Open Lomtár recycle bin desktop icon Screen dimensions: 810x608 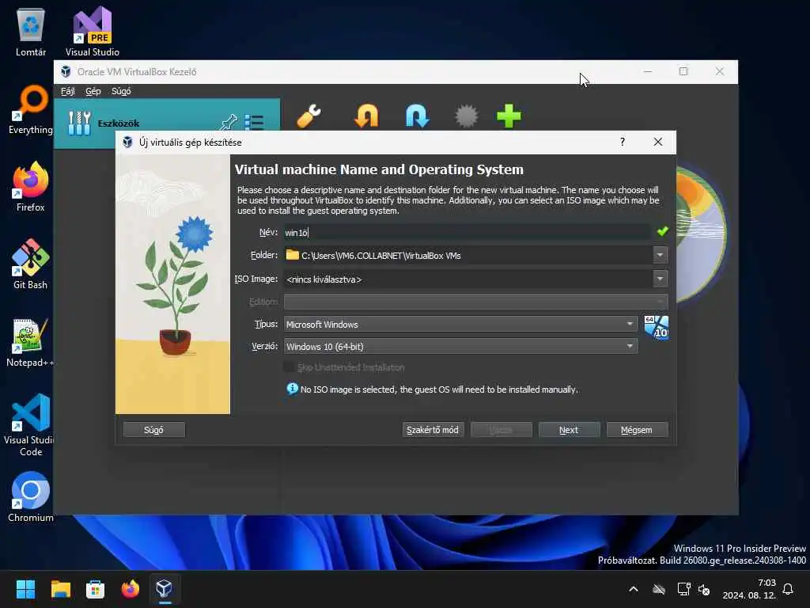pyautogui.click(x=31, y=32)
